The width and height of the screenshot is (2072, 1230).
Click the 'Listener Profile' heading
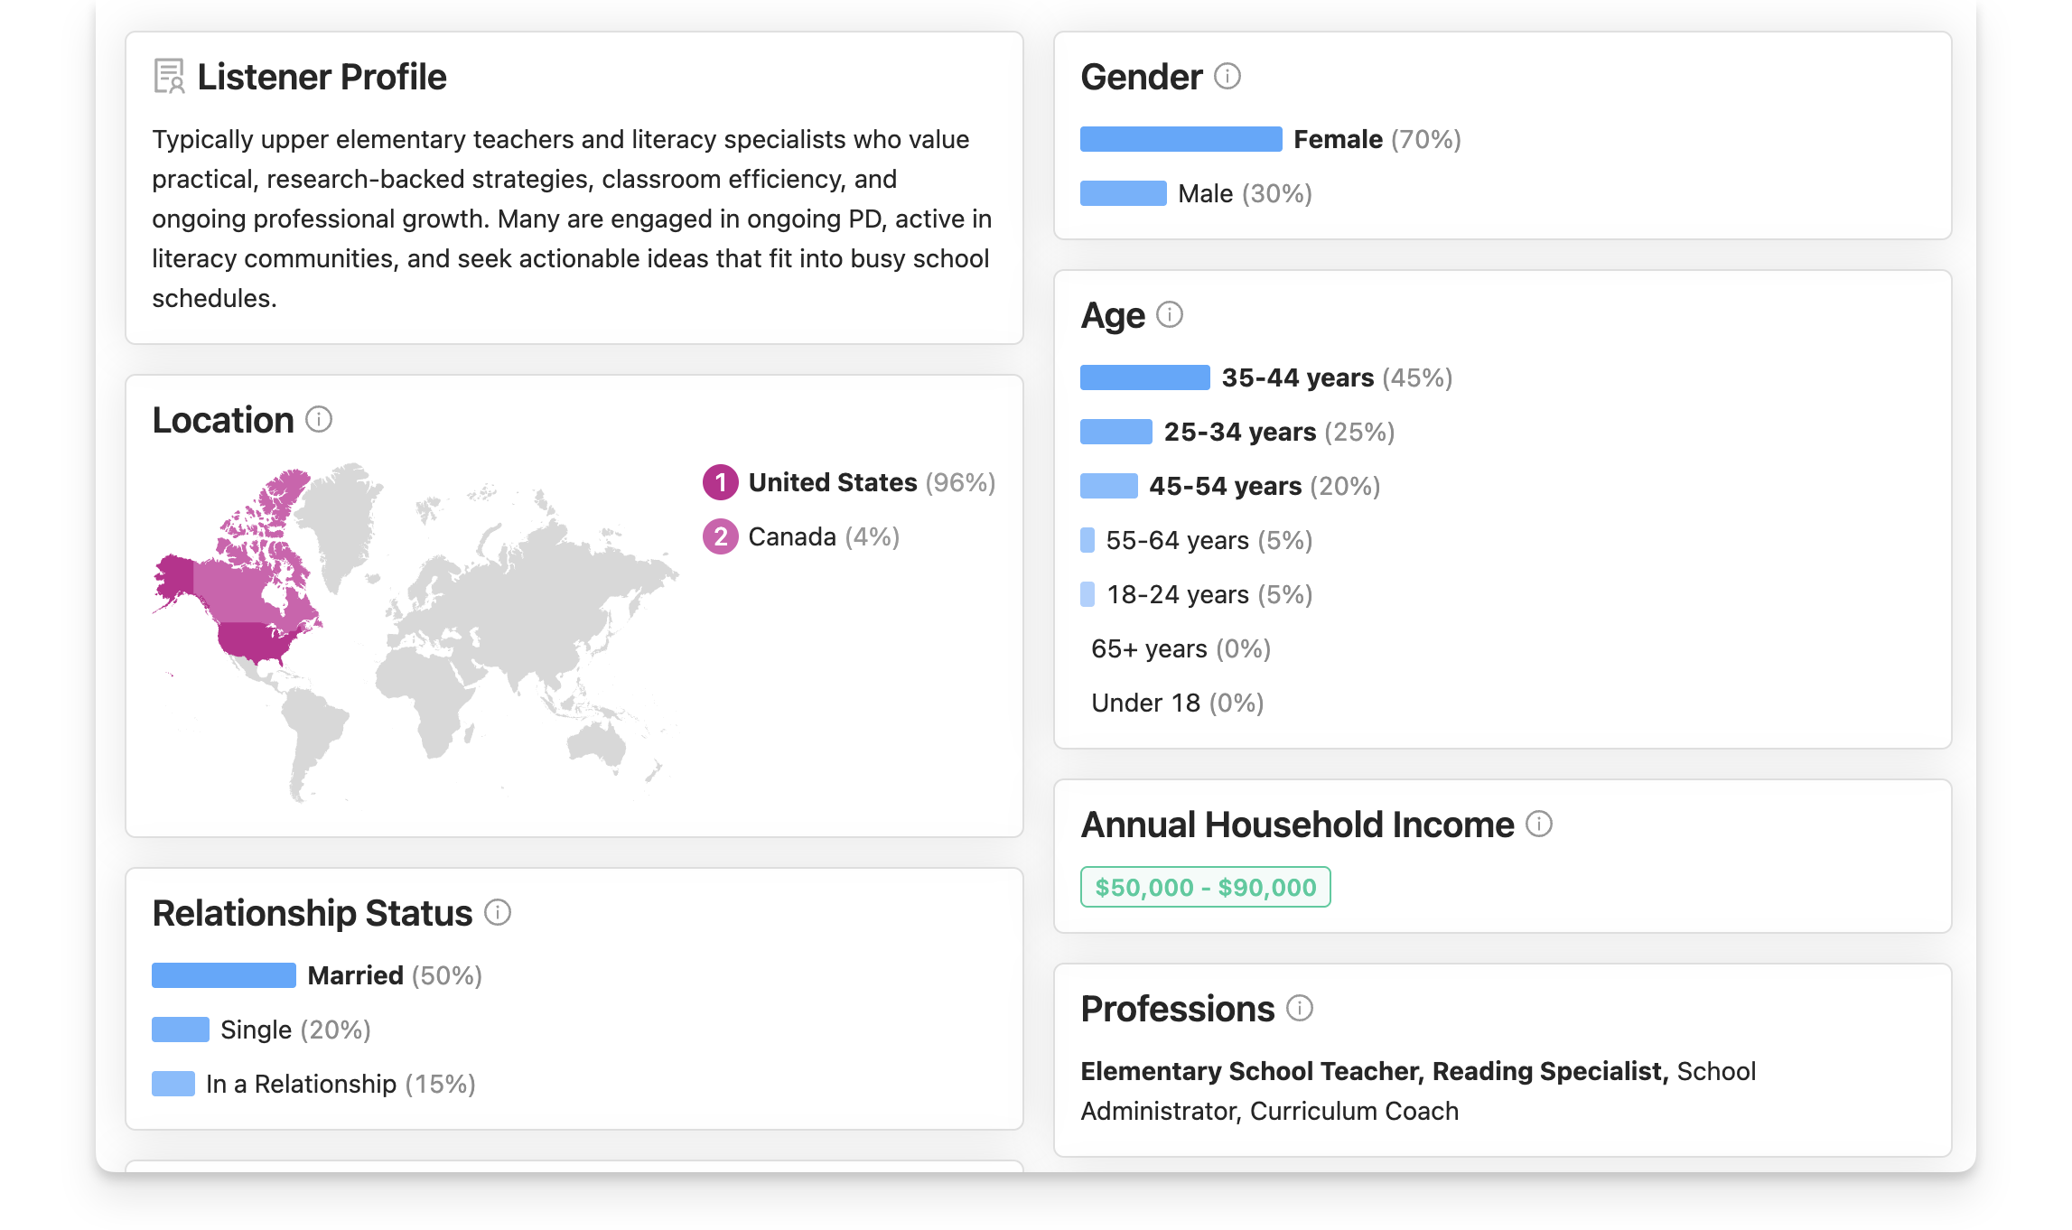[322, 77]
